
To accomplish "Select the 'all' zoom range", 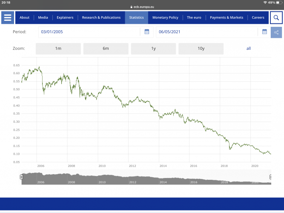I will point(249,49).
